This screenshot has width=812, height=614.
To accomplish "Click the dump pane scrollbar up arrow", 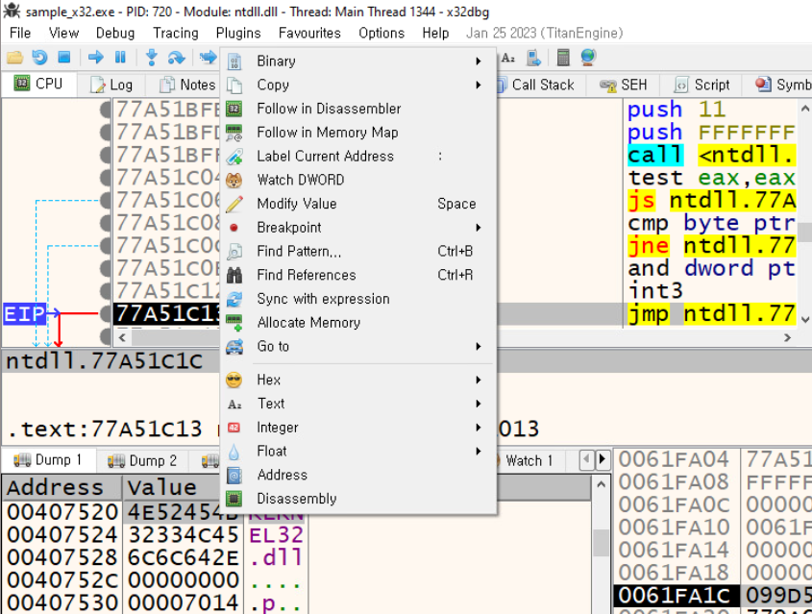I will coord(601,484).
